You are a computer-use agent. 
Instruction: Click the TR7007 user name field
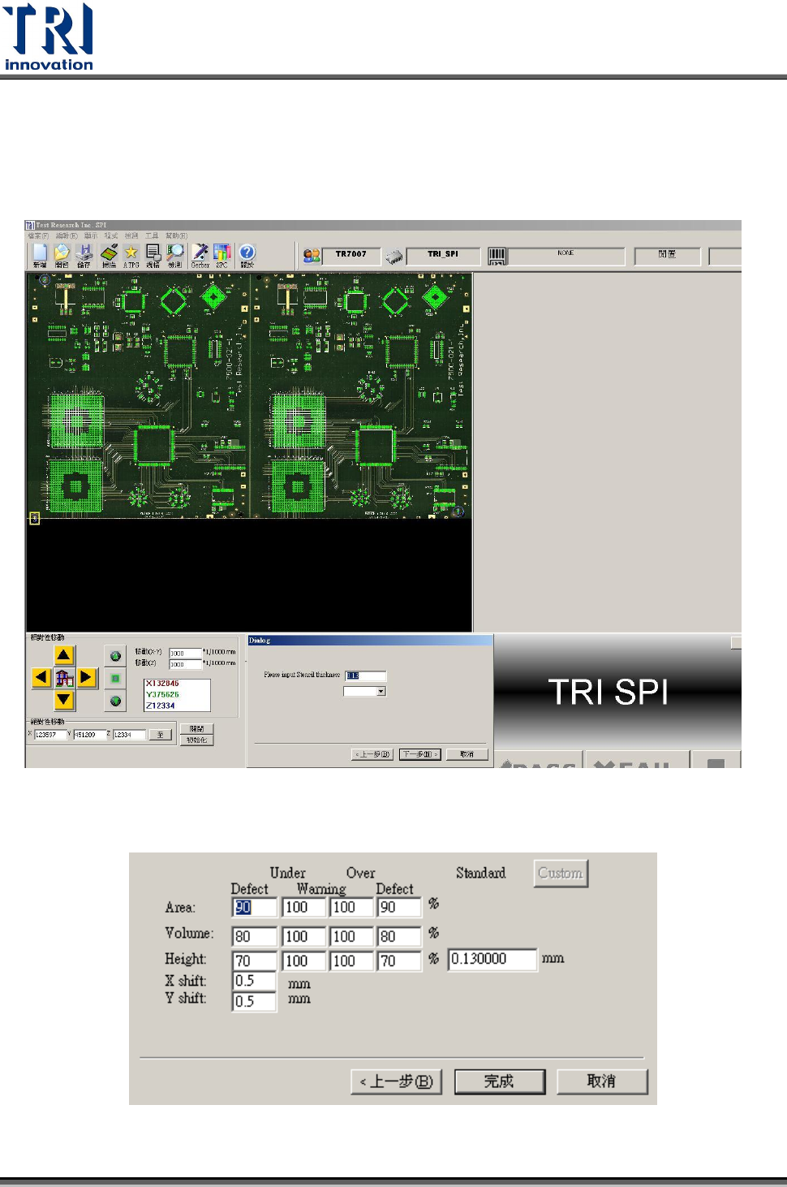click(x=351, y=256)
